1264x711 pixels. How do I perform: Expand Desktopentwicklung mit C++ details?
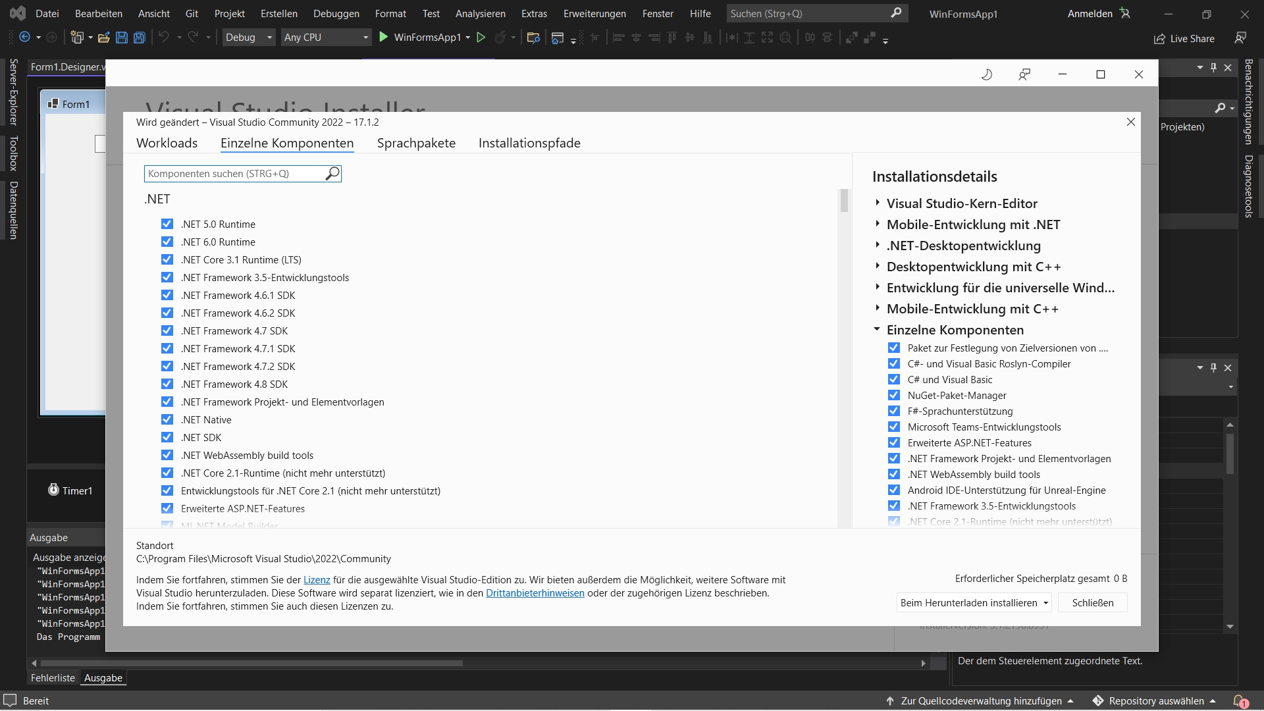[x=878, y=266]
